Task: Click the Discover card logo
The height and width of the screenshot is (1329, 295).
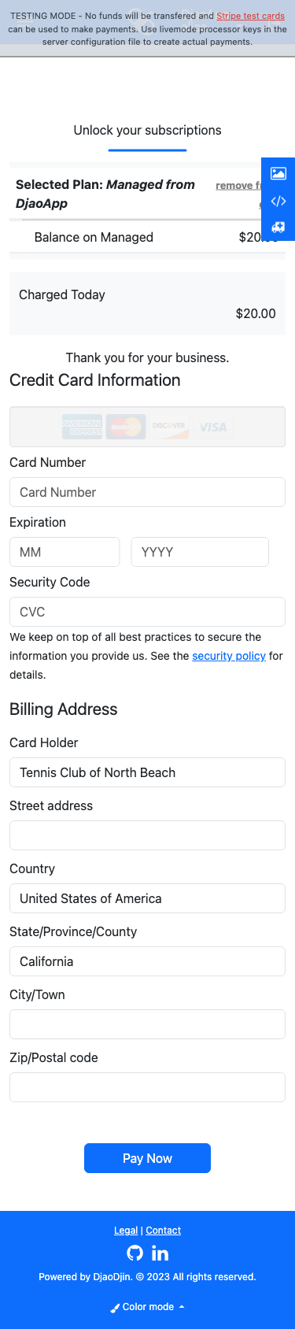Action: point(169,427)
